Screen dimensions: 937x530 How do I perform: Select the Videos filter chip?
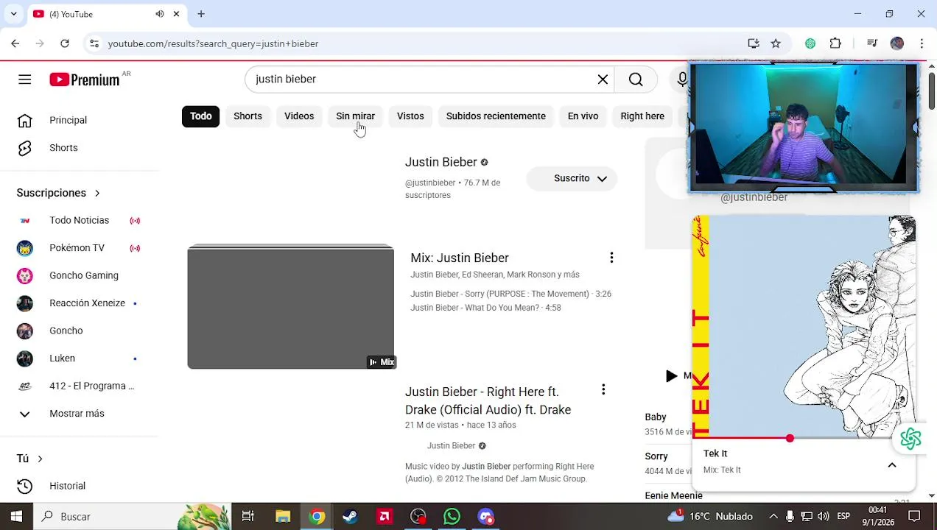click(x=299, y=116)
